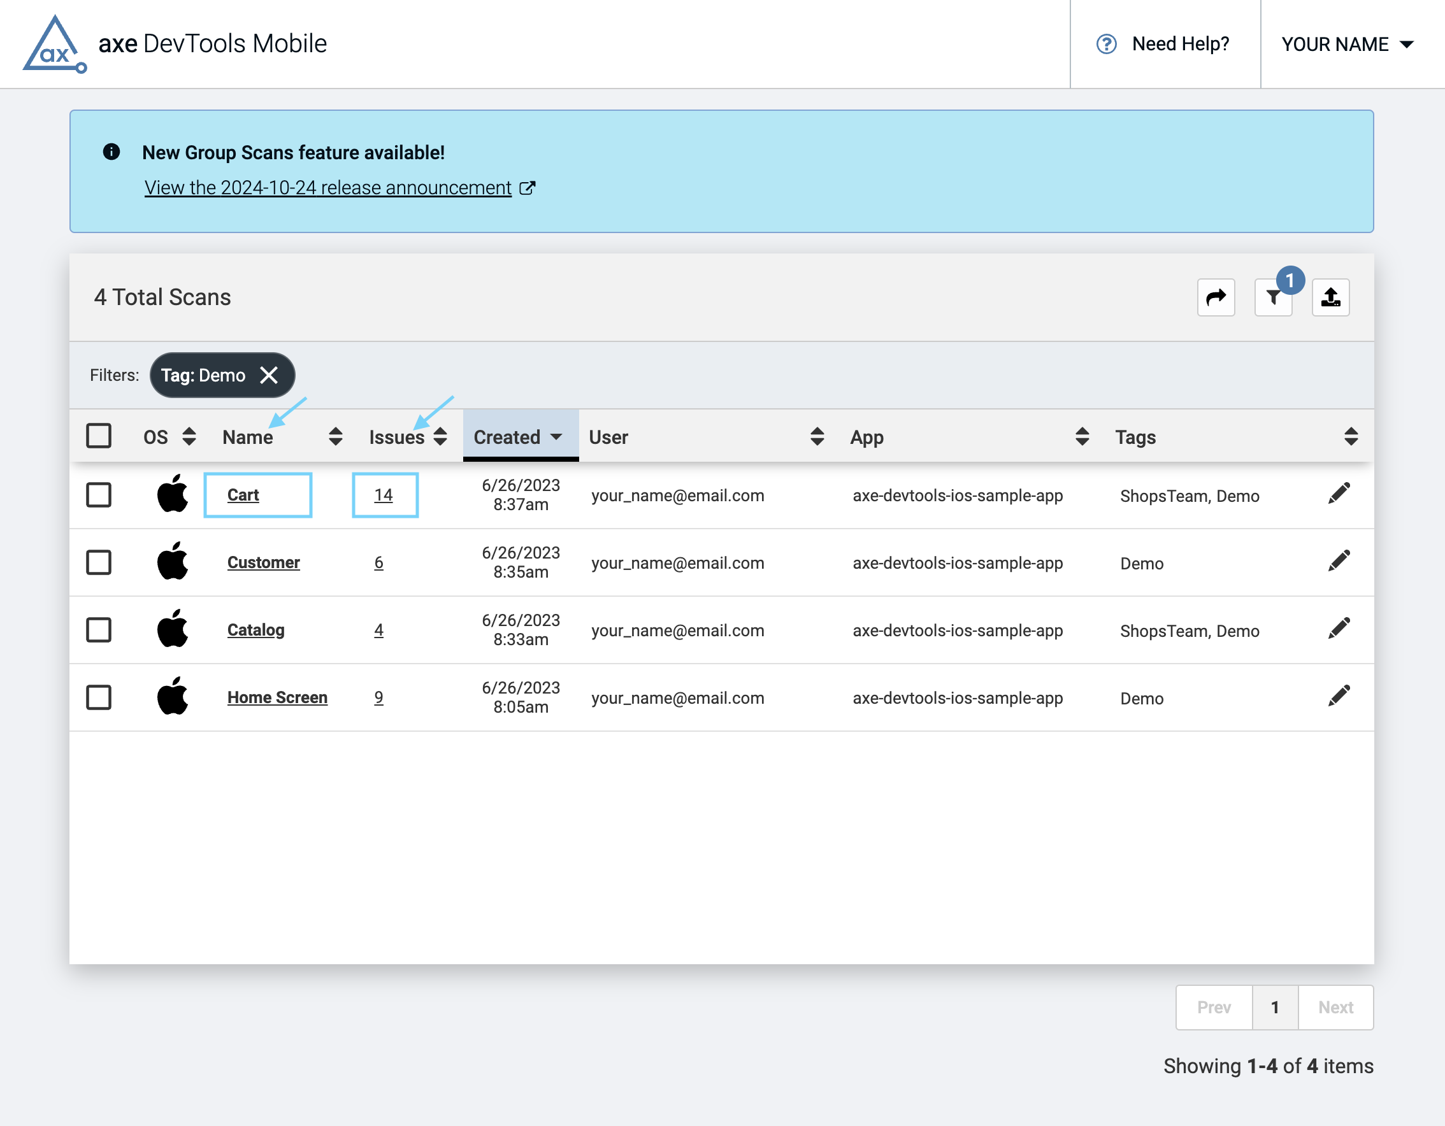The width and height of the screenshot is (1445, 1126).
Task: Open the YOUR NAME user dropdown
Action: click(x=1347, y=45)
